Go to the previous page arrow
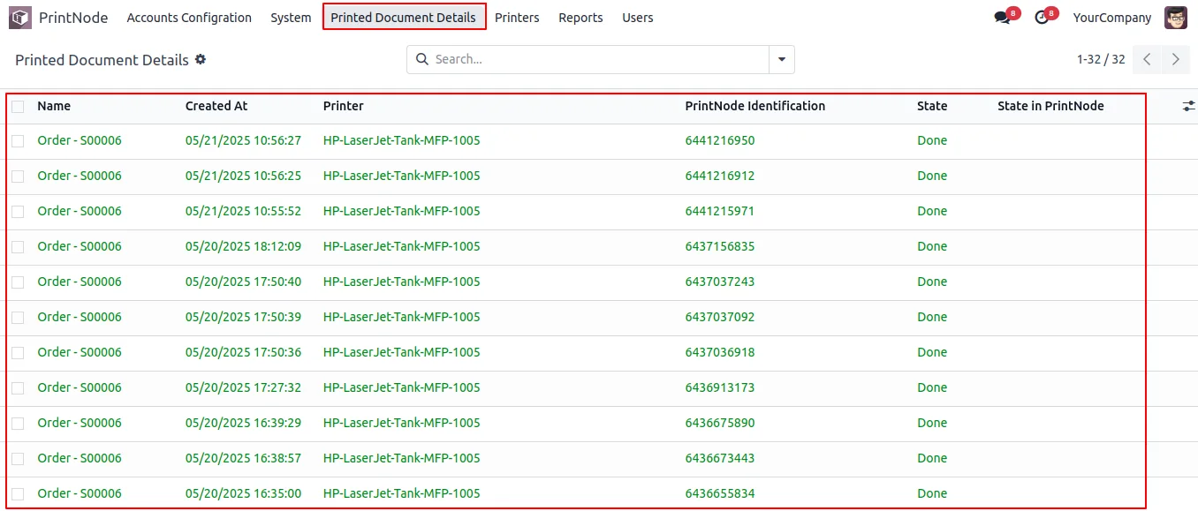The image size is (1198, 511). 1147,59
